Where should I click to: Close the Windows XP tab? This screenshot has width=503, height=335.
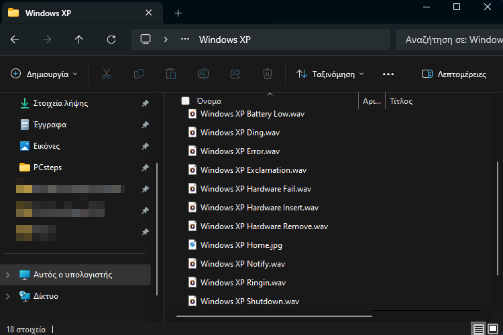pos(148,13)
